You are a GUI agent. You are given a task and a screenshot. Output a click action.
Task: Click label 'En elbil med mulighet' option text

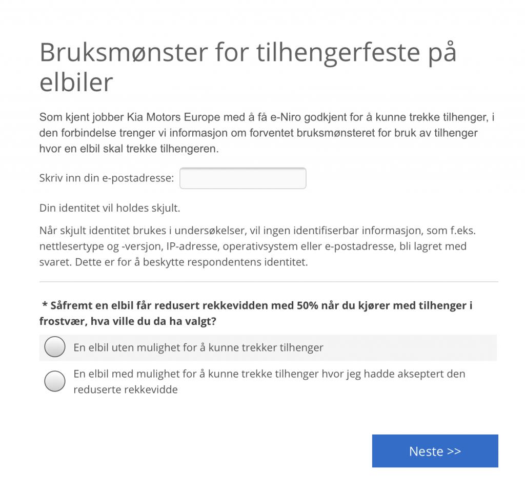tap(269, 382)
